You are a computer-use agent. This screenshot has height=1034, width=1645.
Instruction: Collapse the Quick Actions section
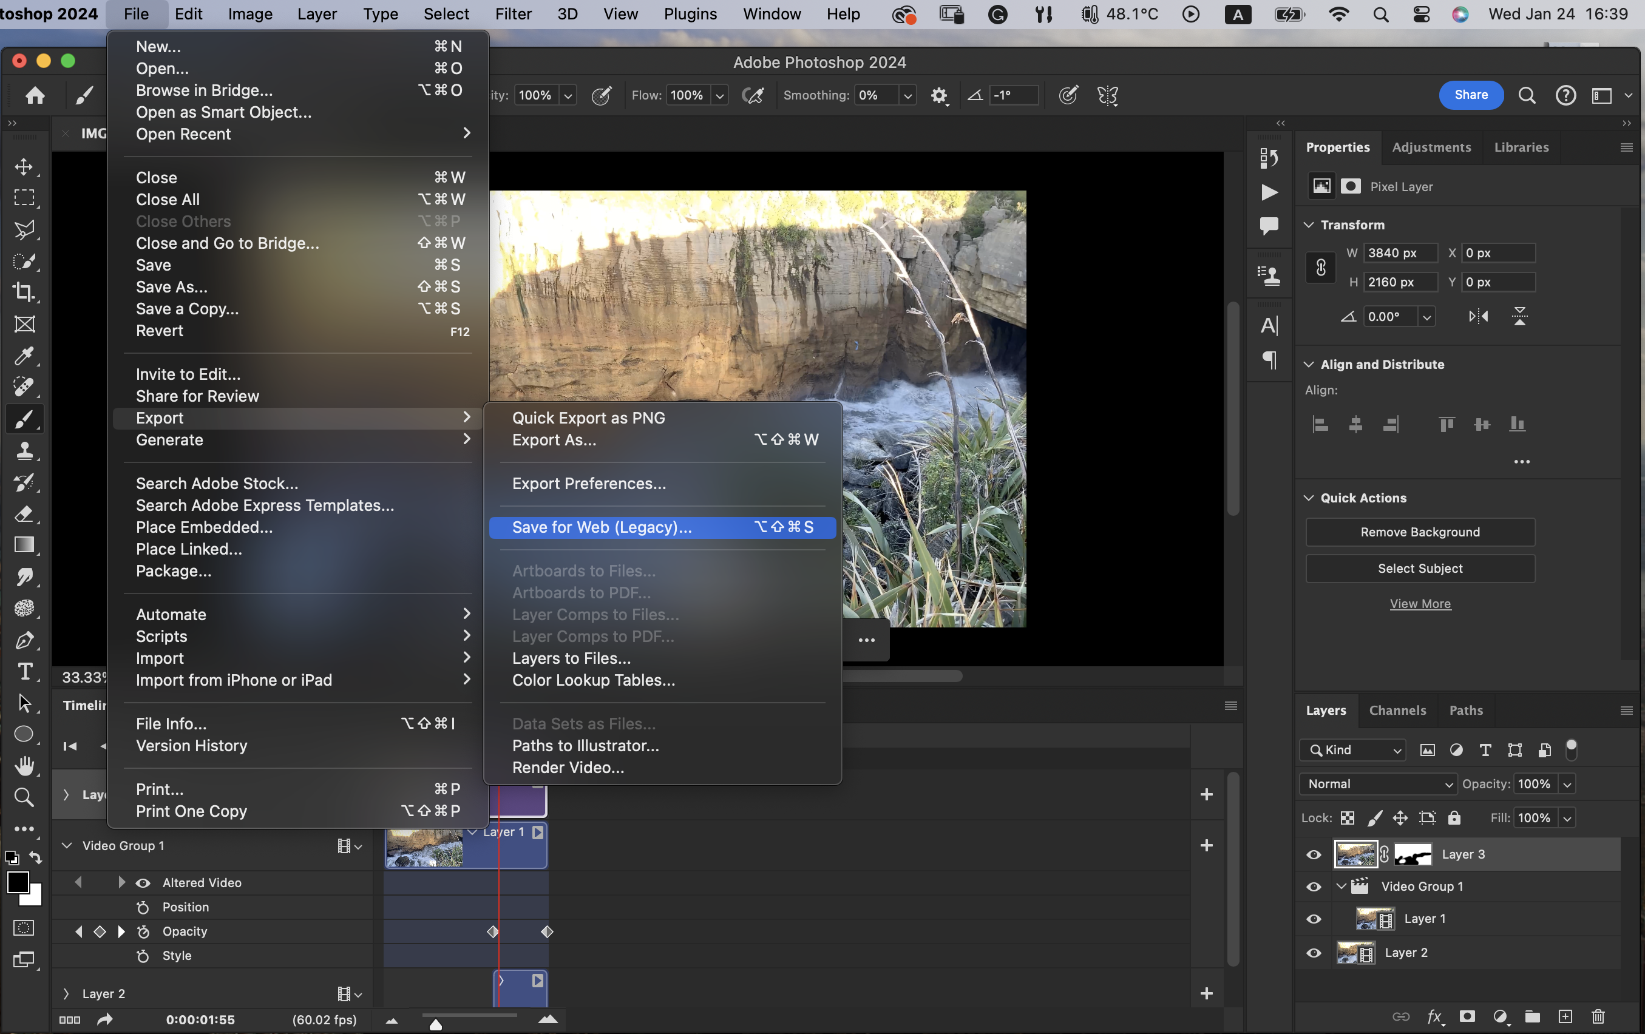(1309, 498)
